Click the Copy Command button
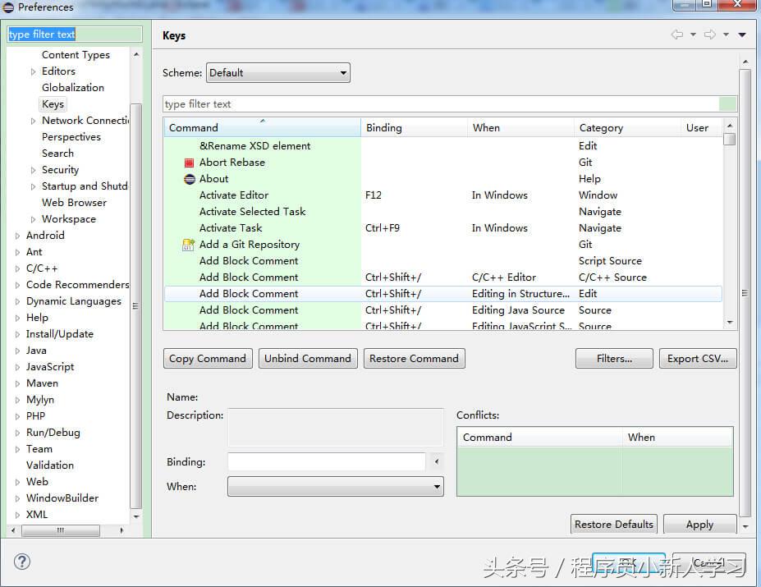Screen dimensions: 761x587 point(207,358)
